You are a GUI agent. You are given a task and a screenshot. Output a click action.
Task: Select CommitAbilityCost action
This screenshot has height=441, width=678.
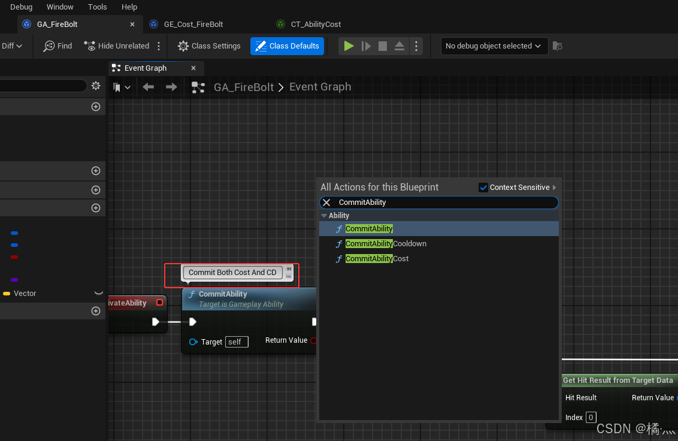(439, 259)
